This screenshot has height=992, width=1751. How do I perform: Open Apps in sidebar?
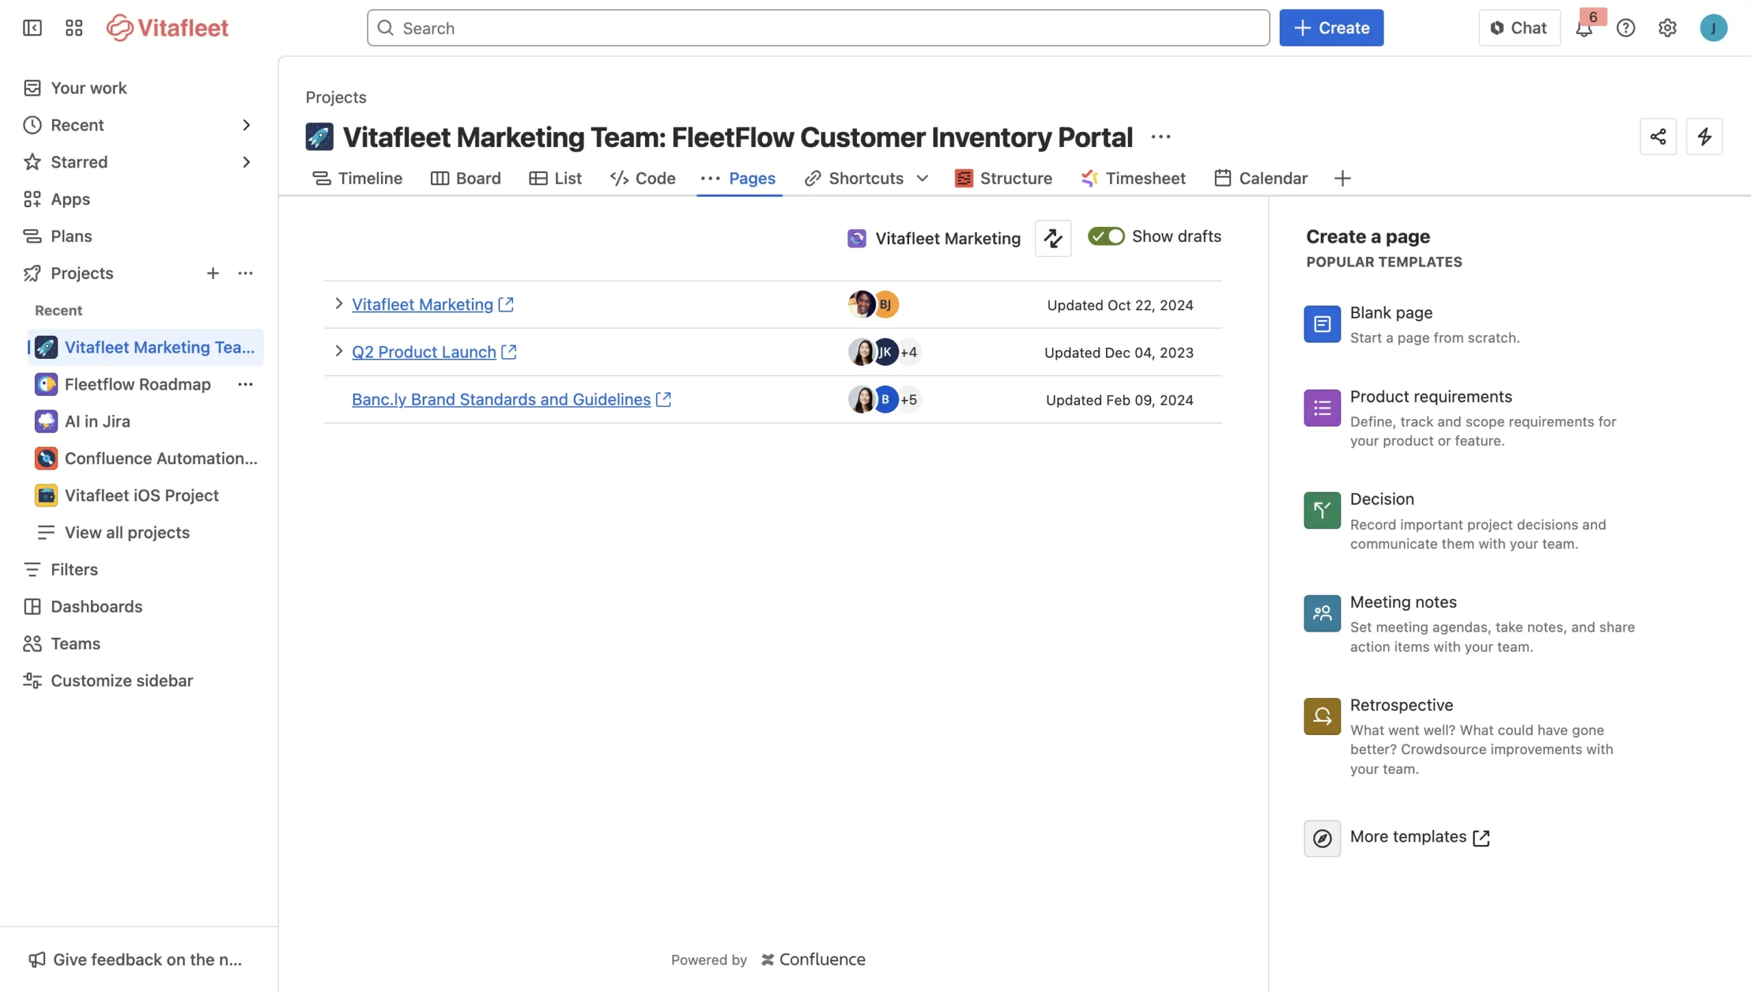coord(70,200)
